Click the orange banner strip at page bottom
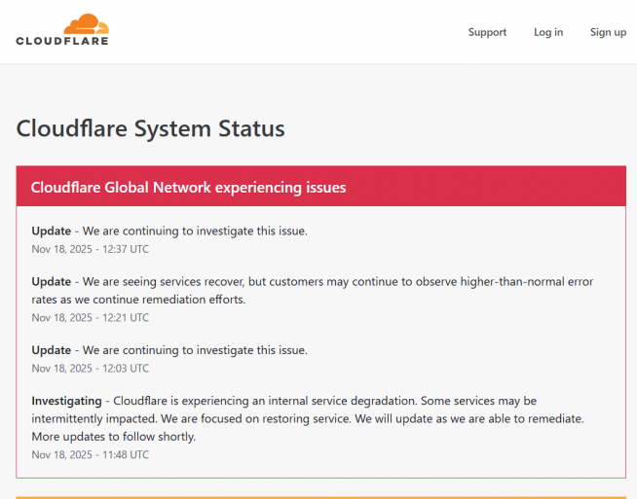Image resolution: width=637 pixels, height=499 pixels. (320, 496)
